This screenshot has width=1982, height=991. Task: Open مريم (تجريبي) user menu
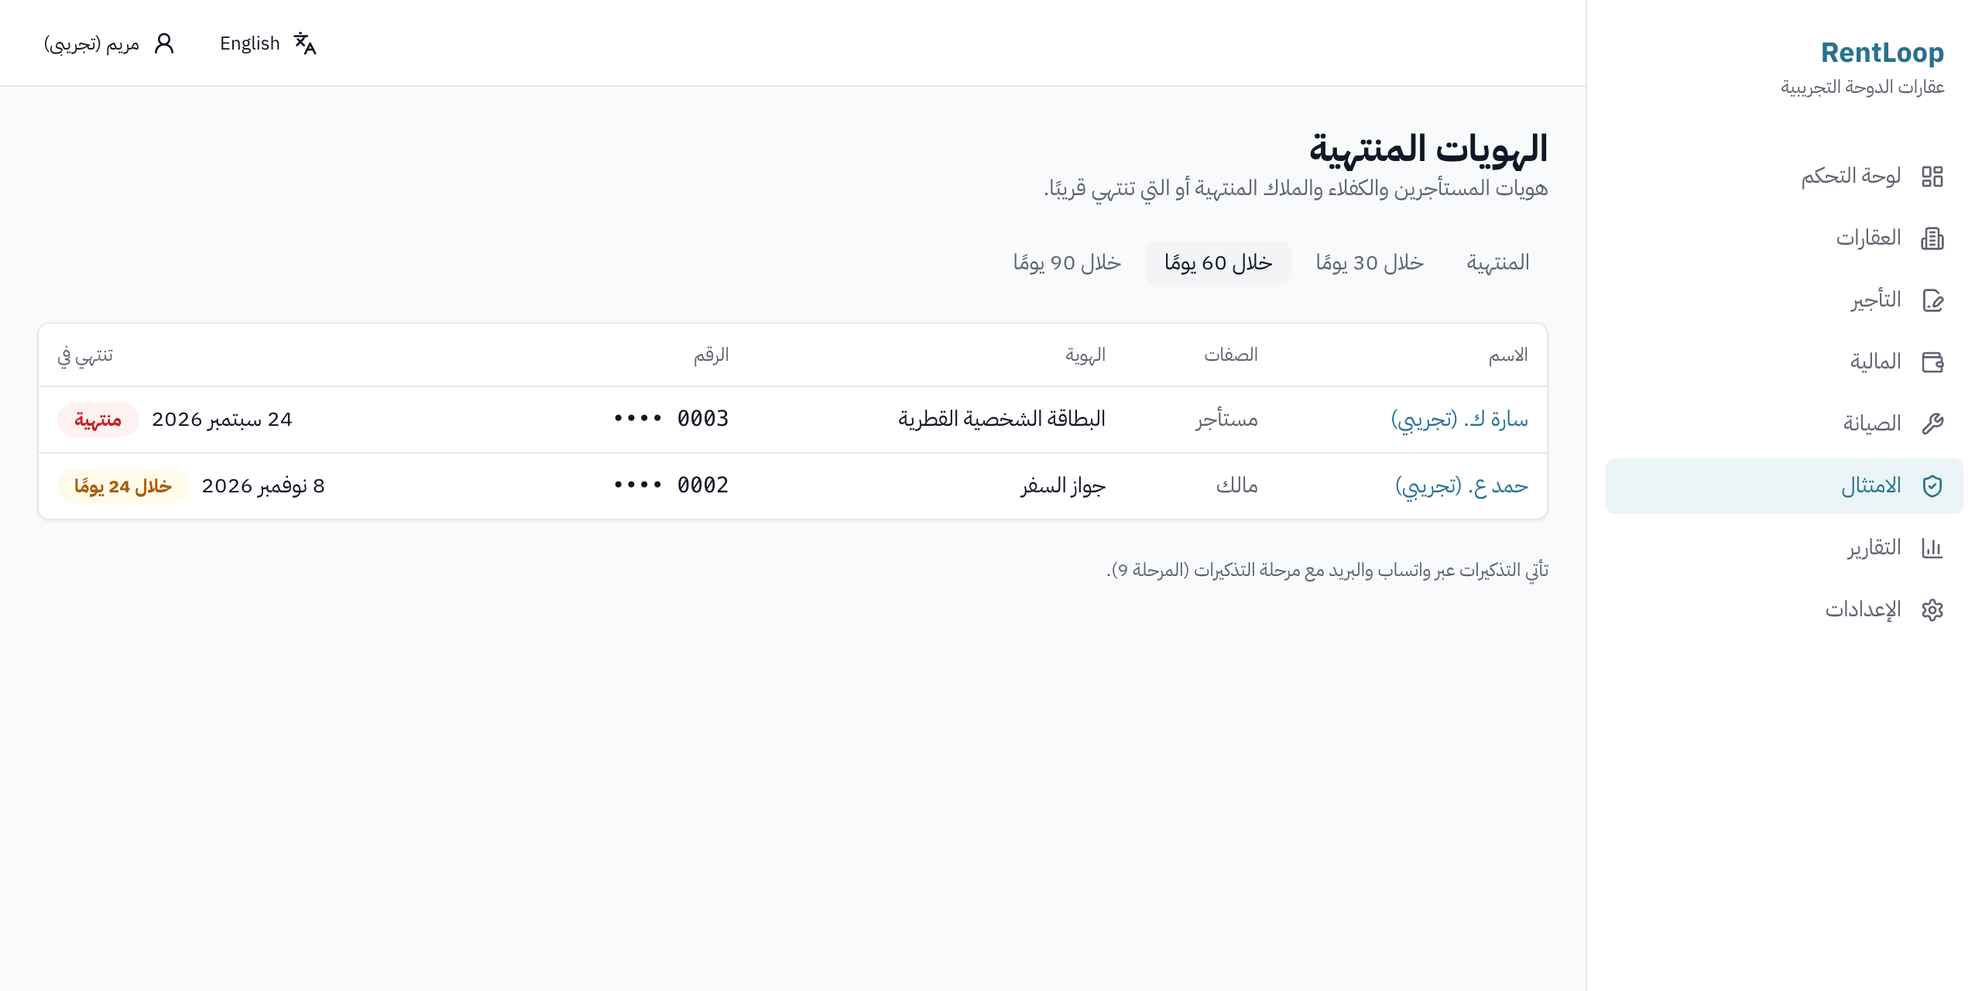point(109,43)
